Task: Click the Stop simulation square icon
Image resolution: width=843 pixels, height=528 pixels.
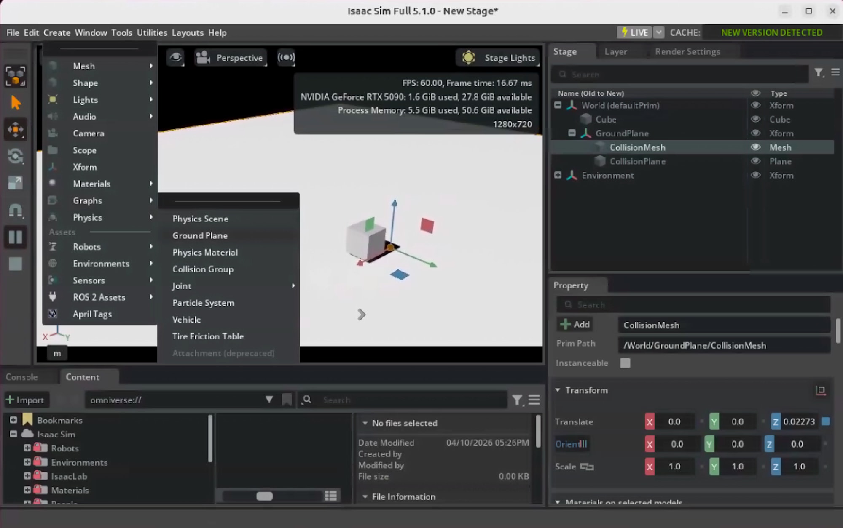Action: tap(16, 264)
